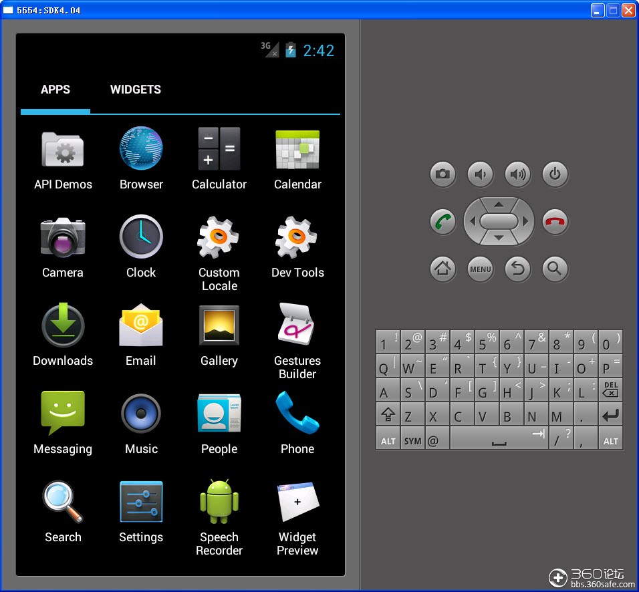Open the Downloads app

(x=63, y=335)
